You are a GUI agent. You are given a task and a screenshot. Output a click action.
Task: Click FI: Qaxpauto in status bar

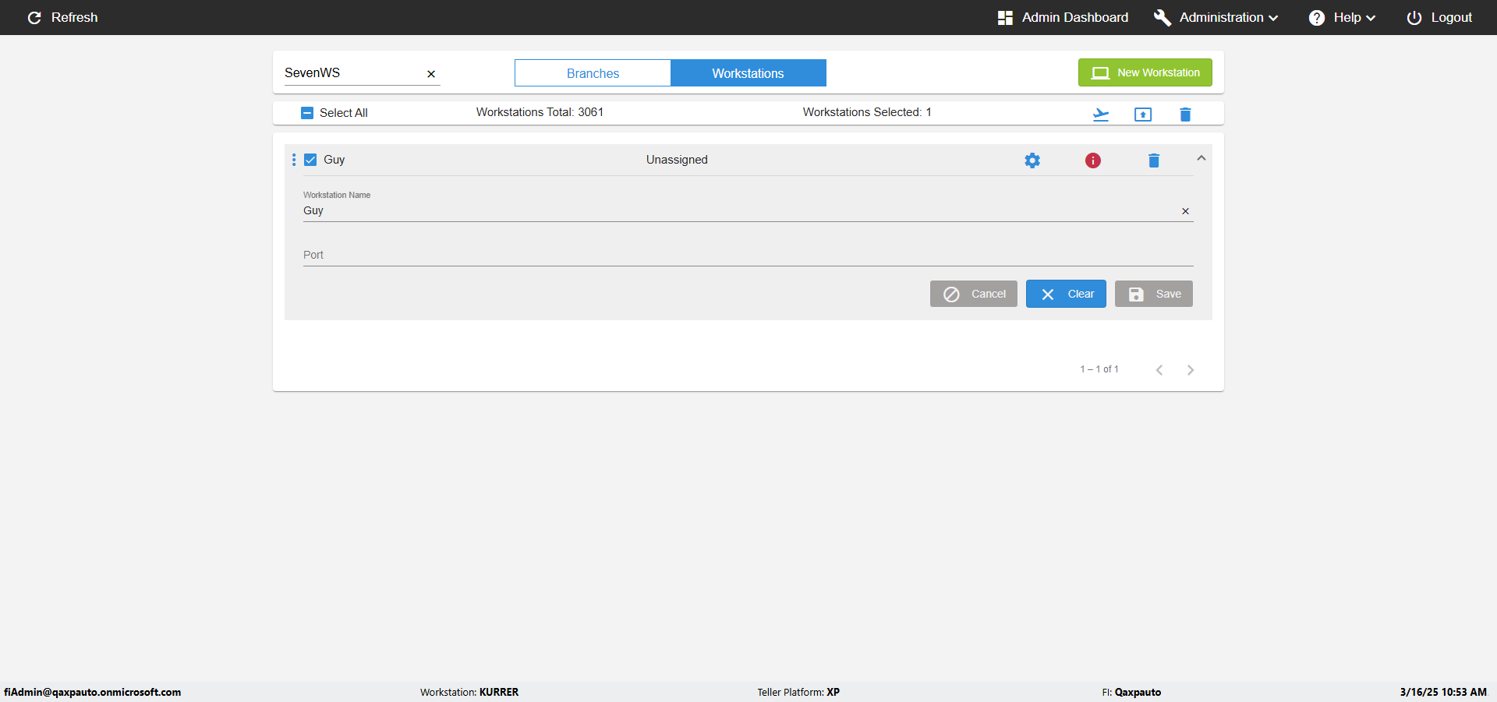(x=1131, y=692)
